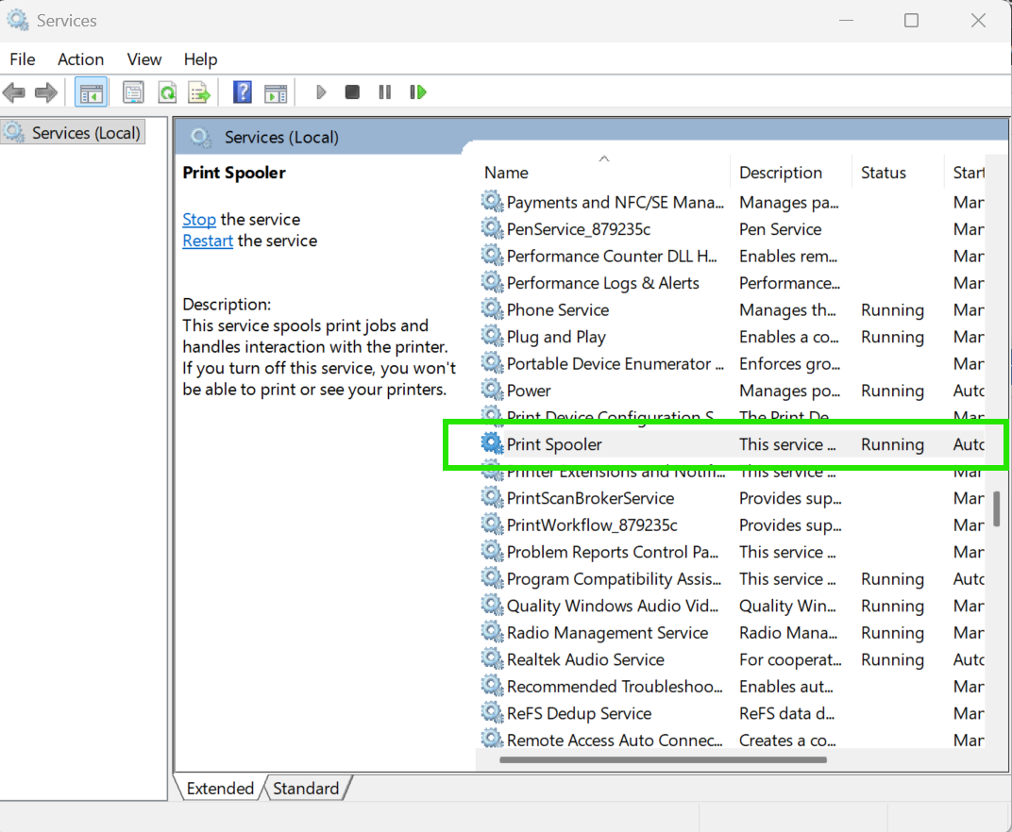This screenshot has width=1012, height=832.
Task: Click the PenService_879235c gear icon
Action: (x=492, y=228)
